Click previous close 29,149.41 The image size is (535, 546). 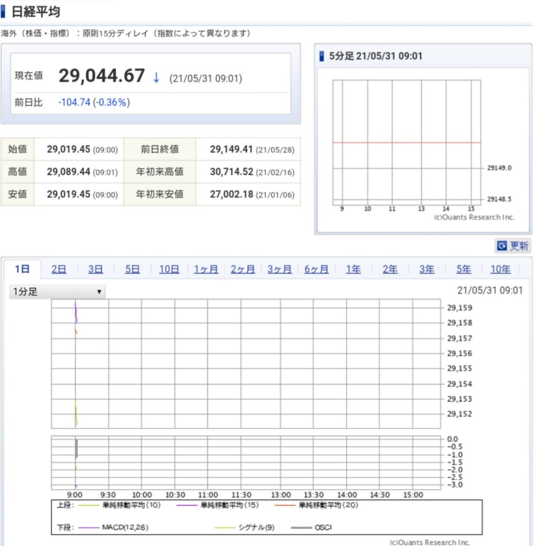pyautogui.click(x=231, y=149)
